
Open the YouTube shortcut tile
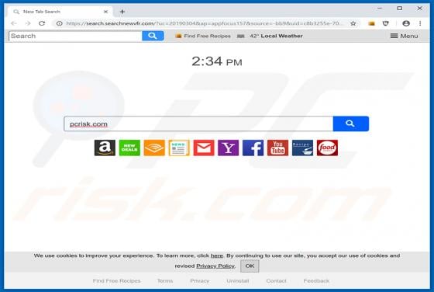278,148
